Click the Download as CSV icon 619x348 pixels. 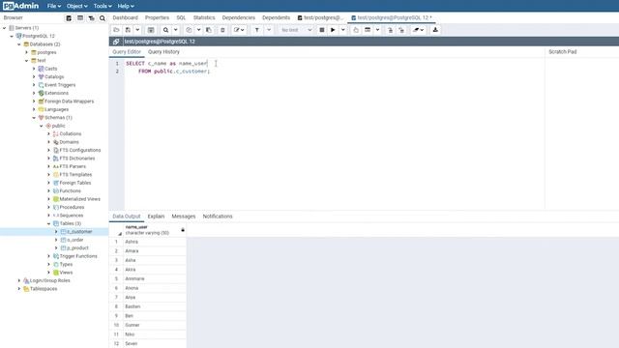click(435, 30)
